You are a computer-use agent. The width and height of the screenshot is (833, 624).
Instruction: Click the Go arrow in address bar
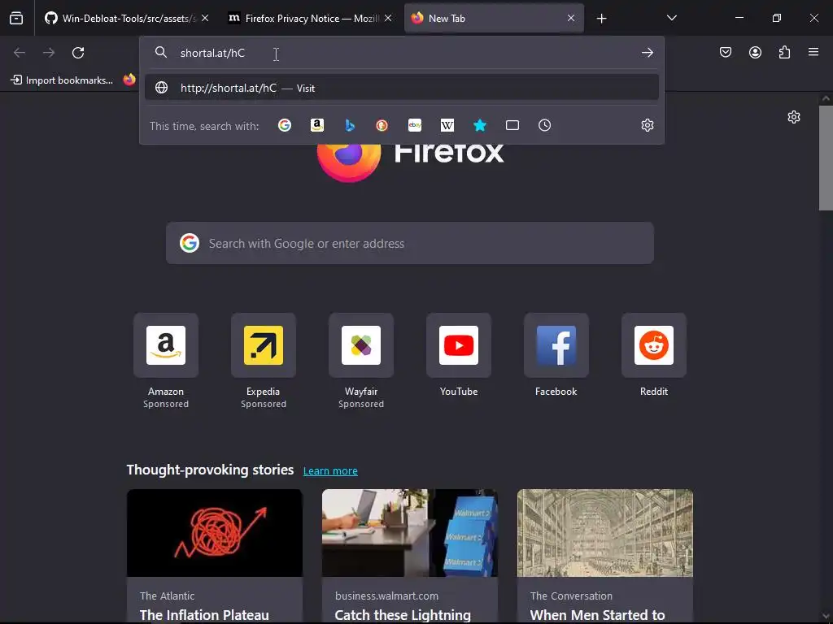(647, 53)
